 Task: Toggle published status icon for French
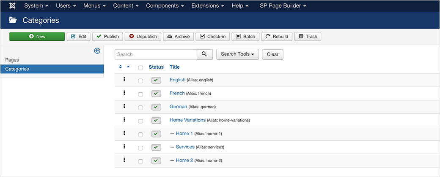click(156, 94)
